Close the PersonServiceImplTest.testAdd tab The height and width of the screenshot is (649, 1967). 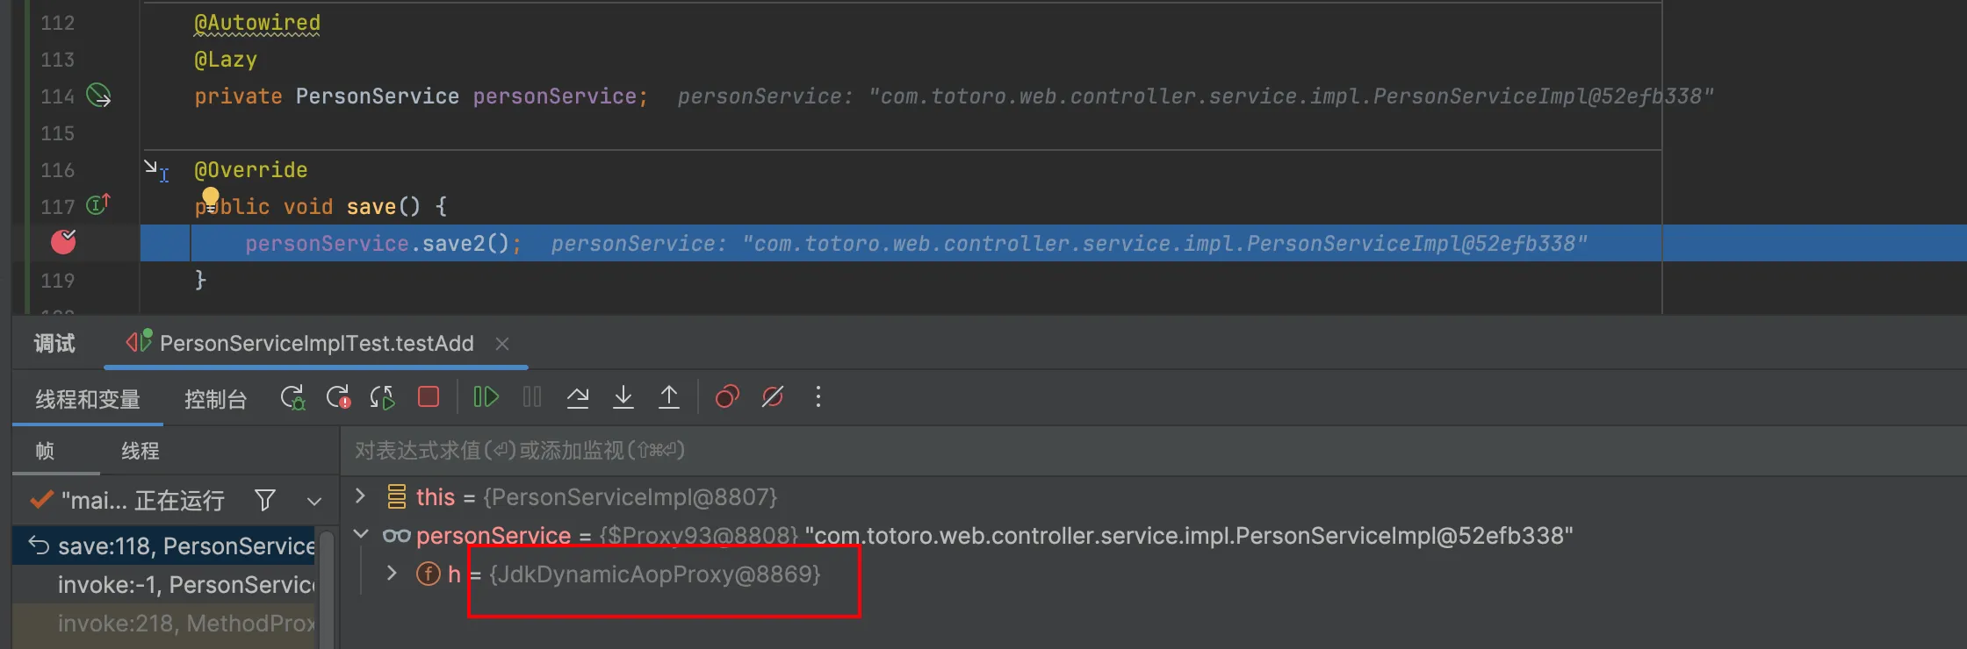[x=502, y=344]
